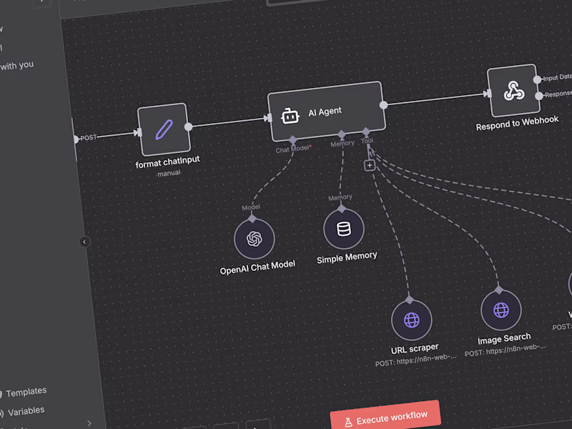The image size is (572, 429).
Task: Click the Respond to Webhook input connector
Action: pyautogui.click(x=488, y=94)
